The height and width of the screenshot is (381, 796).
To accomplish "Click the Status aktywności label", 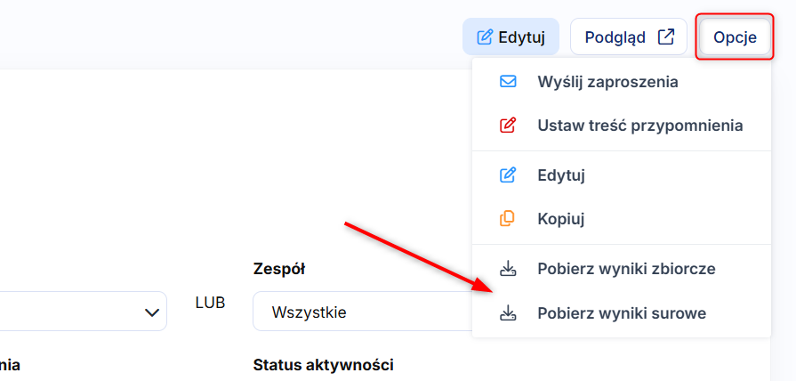I will 323,365.
